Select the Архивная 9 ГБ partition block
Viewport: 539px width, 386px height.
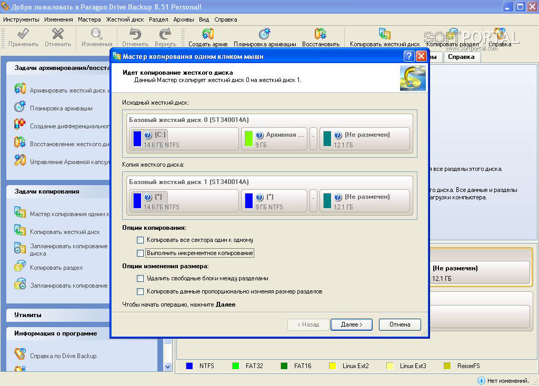coord(274,139)
